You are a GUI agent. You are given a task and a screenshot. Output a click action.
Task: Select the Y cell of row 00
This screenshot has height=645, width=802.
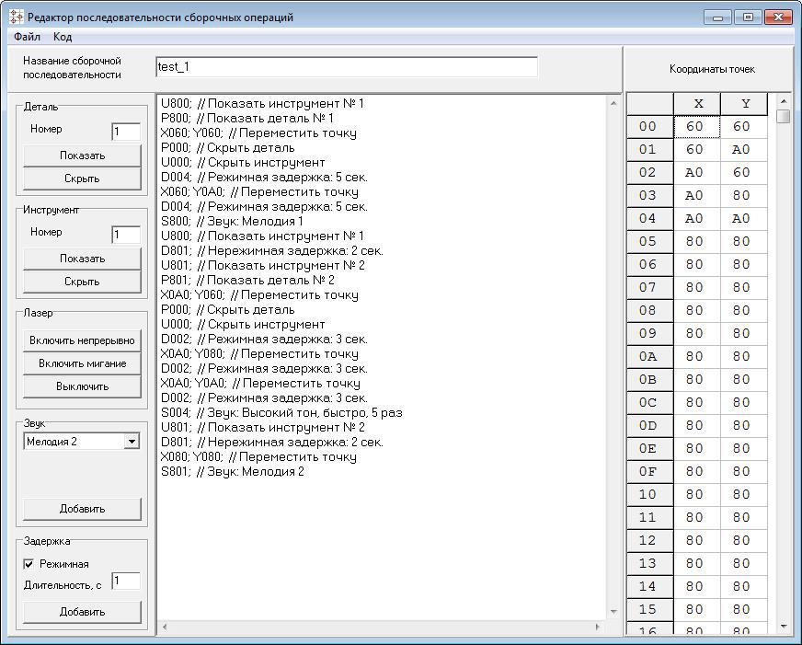coord(744,127)
